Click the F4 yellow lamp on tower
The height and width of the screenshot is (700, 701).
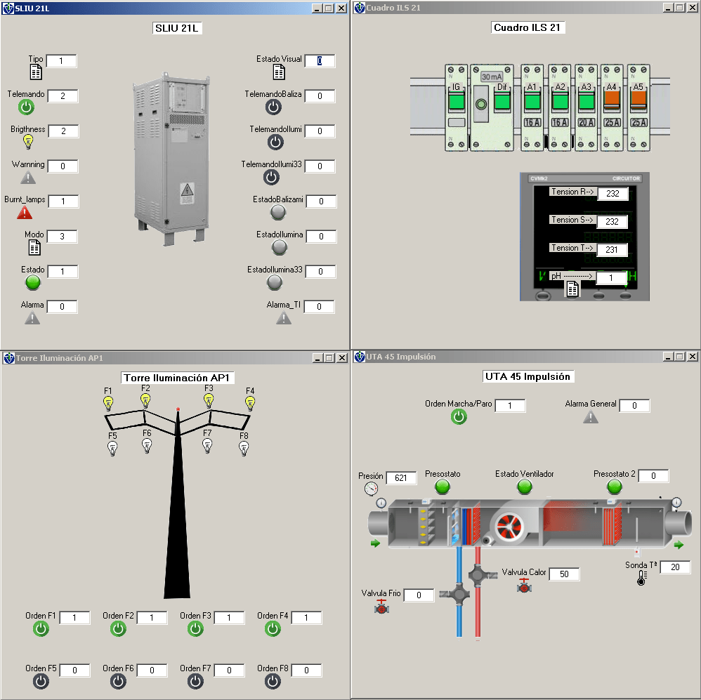point(250,404)
